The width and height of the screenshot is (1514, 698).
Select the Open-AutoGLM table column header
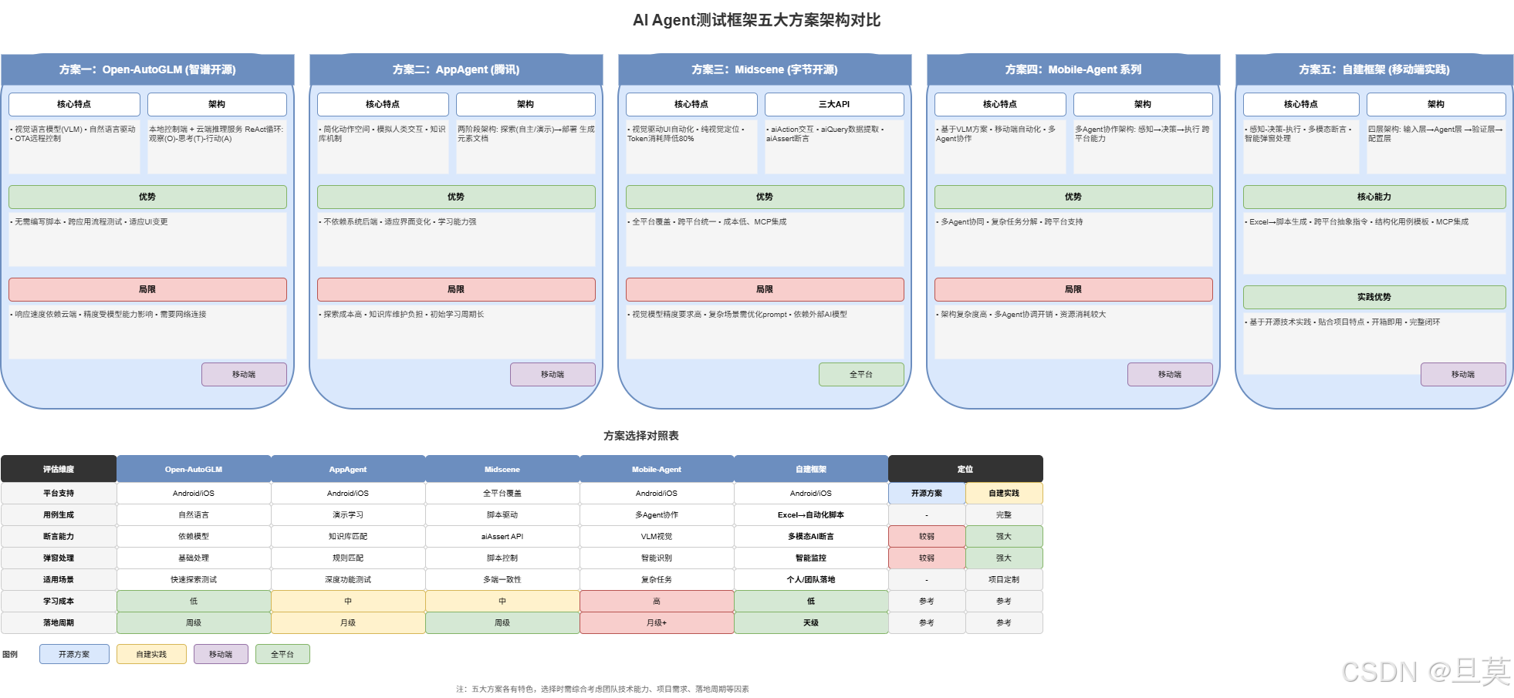pyautogui.click(x=194, y=469)
